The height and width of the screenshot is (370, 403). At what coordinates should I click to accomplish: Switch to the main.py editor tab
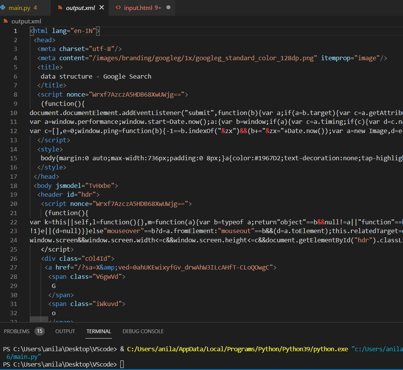coord(19,8)
